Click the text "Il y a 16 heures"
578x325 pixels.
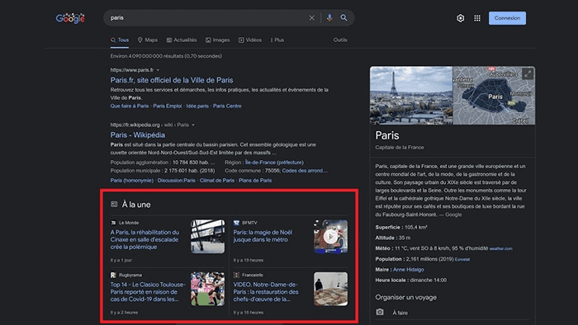click(248, 313)
